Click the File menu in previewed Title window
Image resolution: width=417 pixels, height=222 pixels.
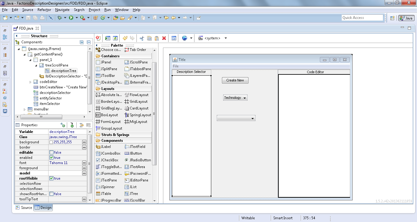click(176, 66)
